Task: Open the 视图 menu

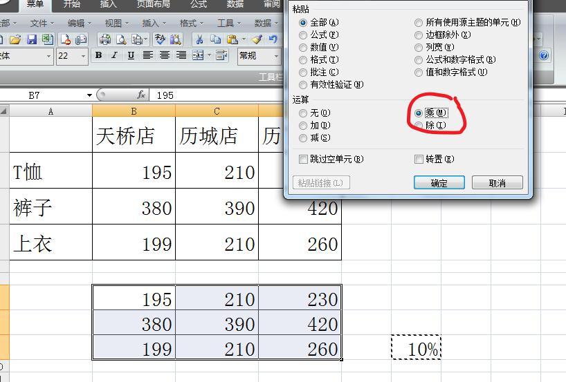Action: tap(117, 23)
